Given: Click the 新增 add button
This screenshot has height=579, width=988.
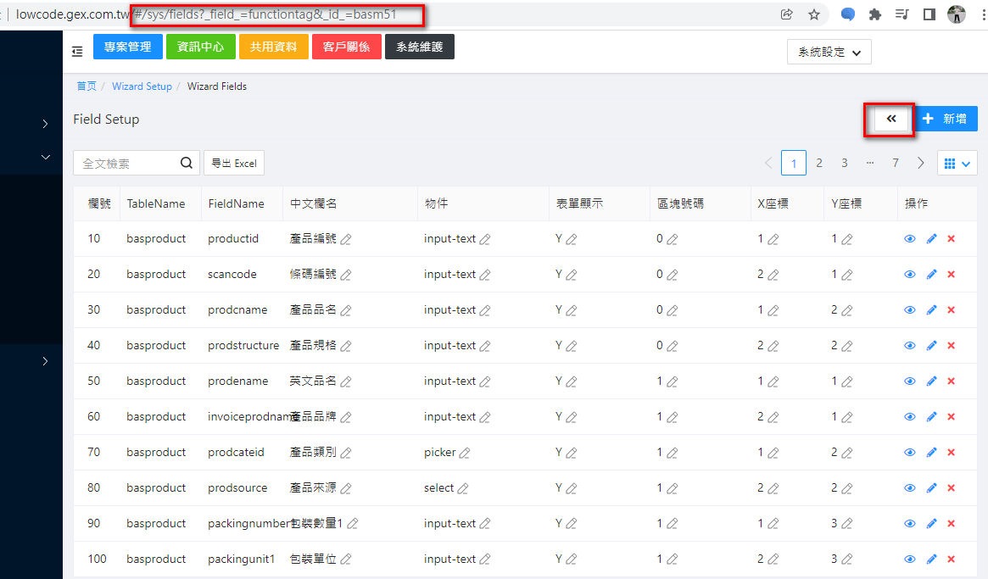Looking at the screenshot, I should pyautogui.click(x=946, y=120).
